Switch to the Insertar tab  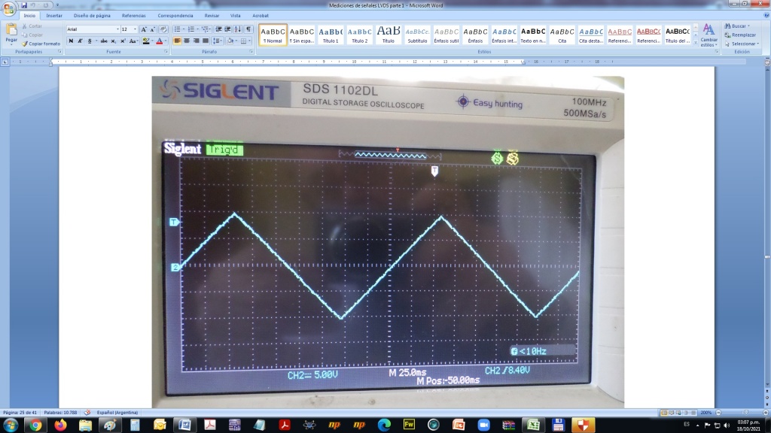point(54,15)
